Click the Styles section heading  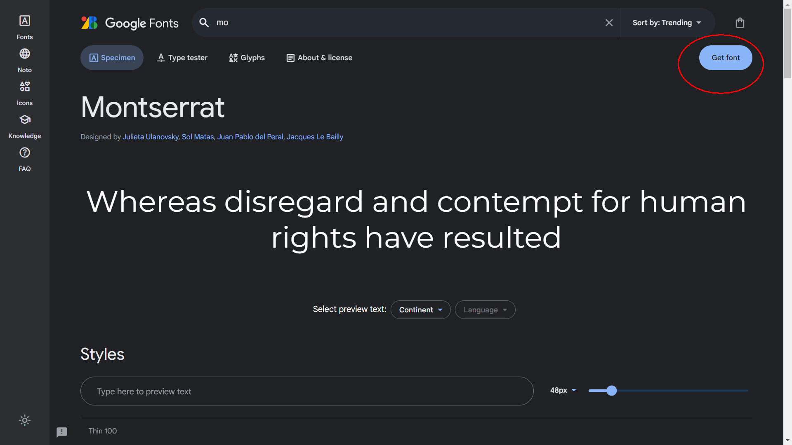coord(102,354)
